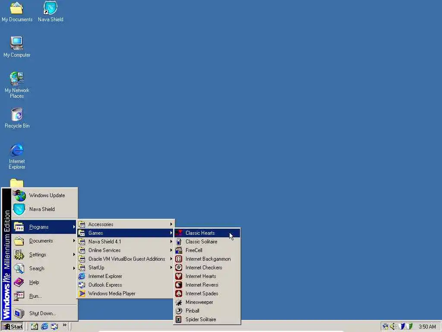Start Internet Spades game
This screenshot has width=442, height=332.
(x=207, y=294)
